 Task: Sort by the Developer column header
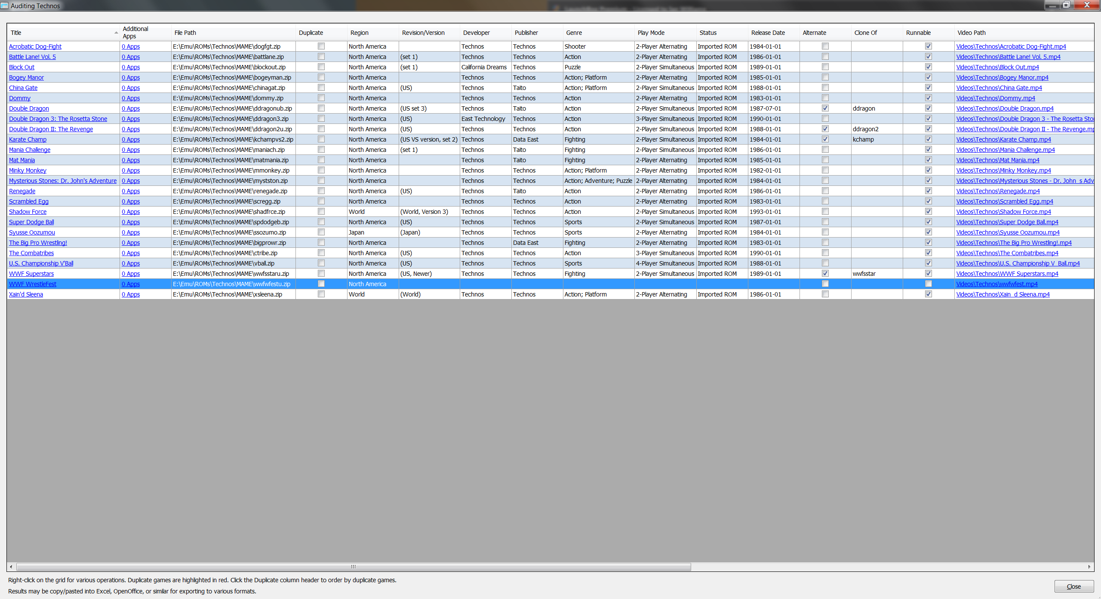pyautogui.click(x=486, y=33)
